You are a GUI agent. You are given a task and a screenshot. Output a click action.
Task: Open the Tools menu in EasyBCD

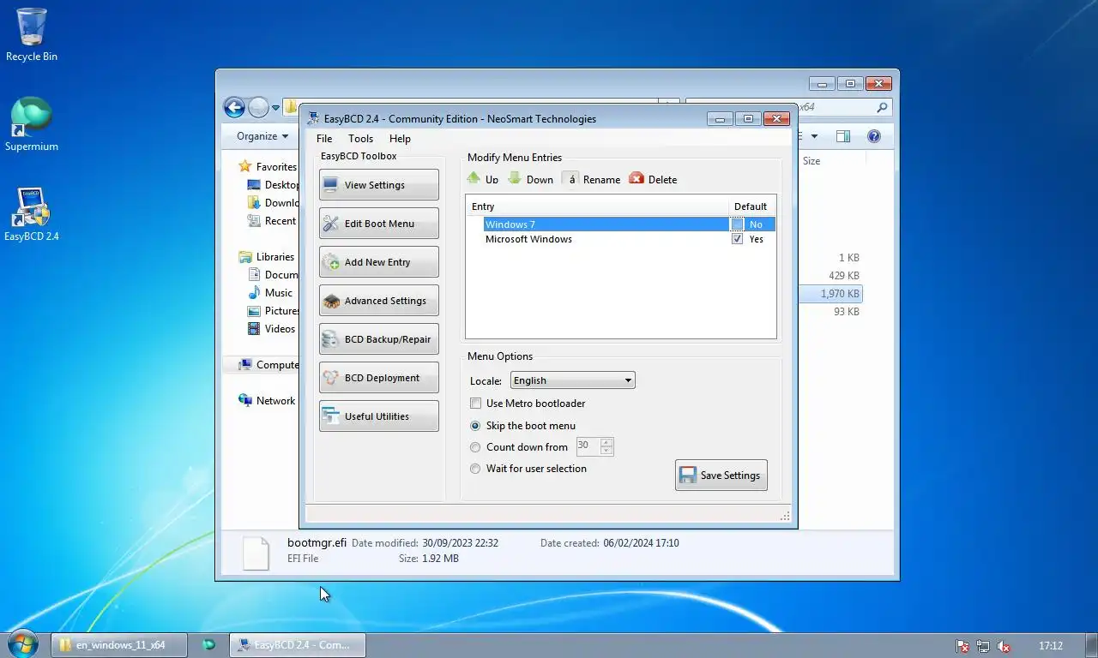pyautogui.click(x=360, y=139)
